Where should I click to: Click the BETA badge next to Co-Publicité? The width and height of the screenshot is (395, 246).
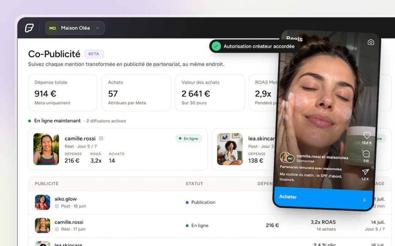tap(94, 54)
